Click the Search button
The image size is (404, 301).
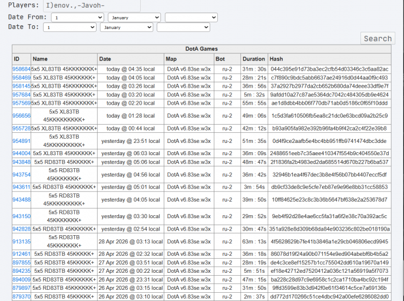(x=377, y=38)
